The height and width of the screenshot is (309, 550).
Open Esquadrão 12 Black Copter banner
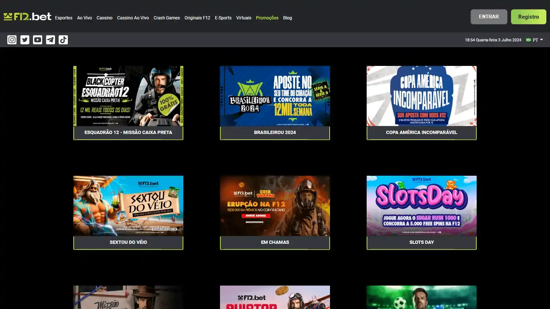(x=128, y=96)
